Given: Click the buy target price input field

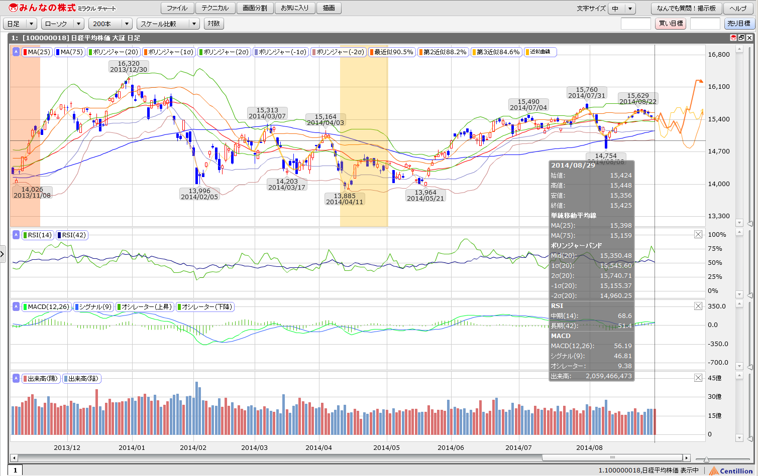Looking at the screenshot, I should coord(635,24).
